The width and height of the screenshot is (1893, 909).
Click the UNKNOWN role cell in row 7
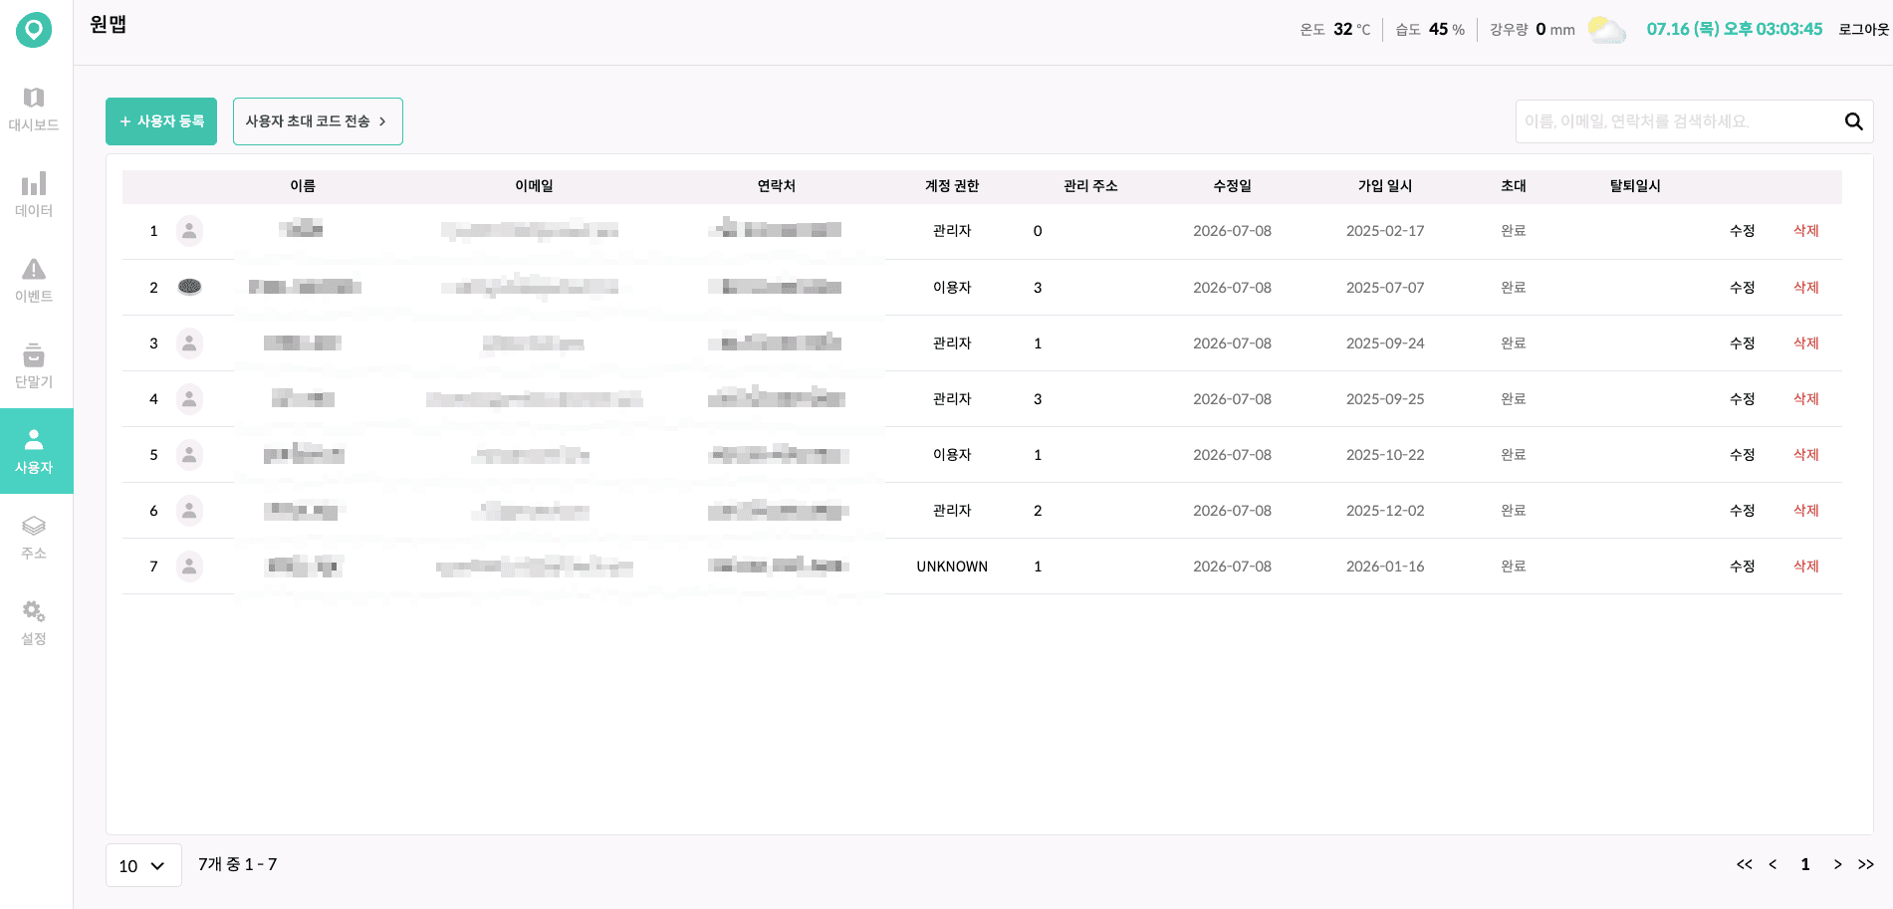pyautogui.click(x=952, y=567)
